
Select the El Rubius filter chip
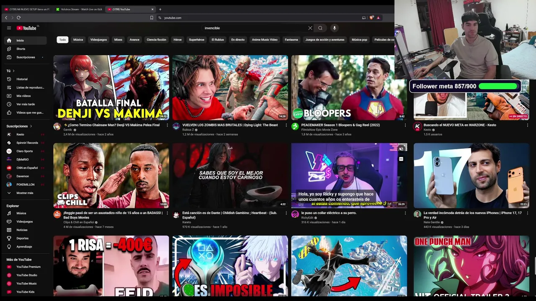tap(218, 40)
